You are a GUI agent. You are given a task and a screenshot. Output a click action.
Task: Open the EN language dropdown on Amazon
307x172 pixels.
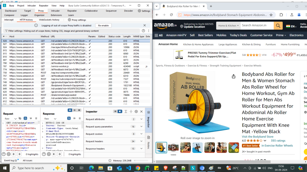click(x=291, y=26)
